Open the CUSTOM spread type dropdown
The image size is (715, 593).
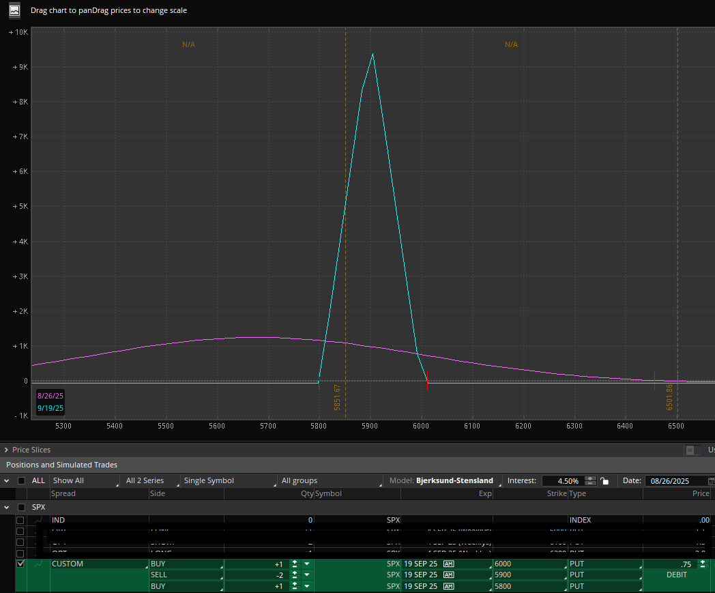click(100, 564)
